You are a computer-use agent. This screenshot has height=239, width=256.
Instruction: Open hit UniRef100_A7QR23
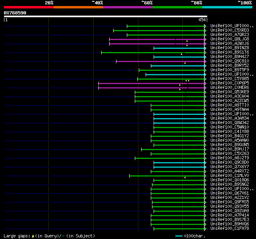coord(230,35)
